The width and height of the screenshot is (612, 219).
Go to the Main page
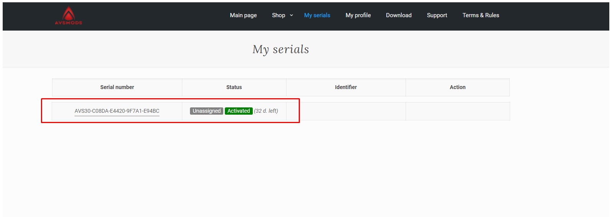tap(243, 15)
